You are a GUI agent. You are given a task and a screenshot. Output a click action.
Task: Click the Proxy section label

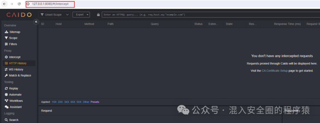pos(8,51)
